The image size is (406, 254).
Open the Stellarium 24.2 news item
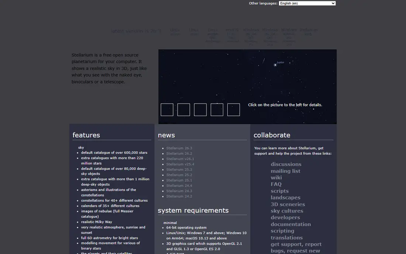coord(179,196)
